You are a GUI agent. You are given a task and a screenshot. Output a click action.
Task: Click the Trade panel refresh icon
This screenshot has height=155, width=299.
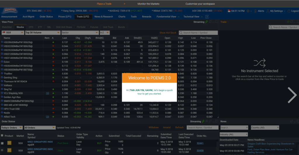pos(292,22)
